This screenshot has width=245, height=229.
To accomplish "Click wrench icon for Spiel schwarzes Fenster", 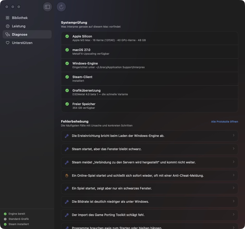I will [67, 189].
